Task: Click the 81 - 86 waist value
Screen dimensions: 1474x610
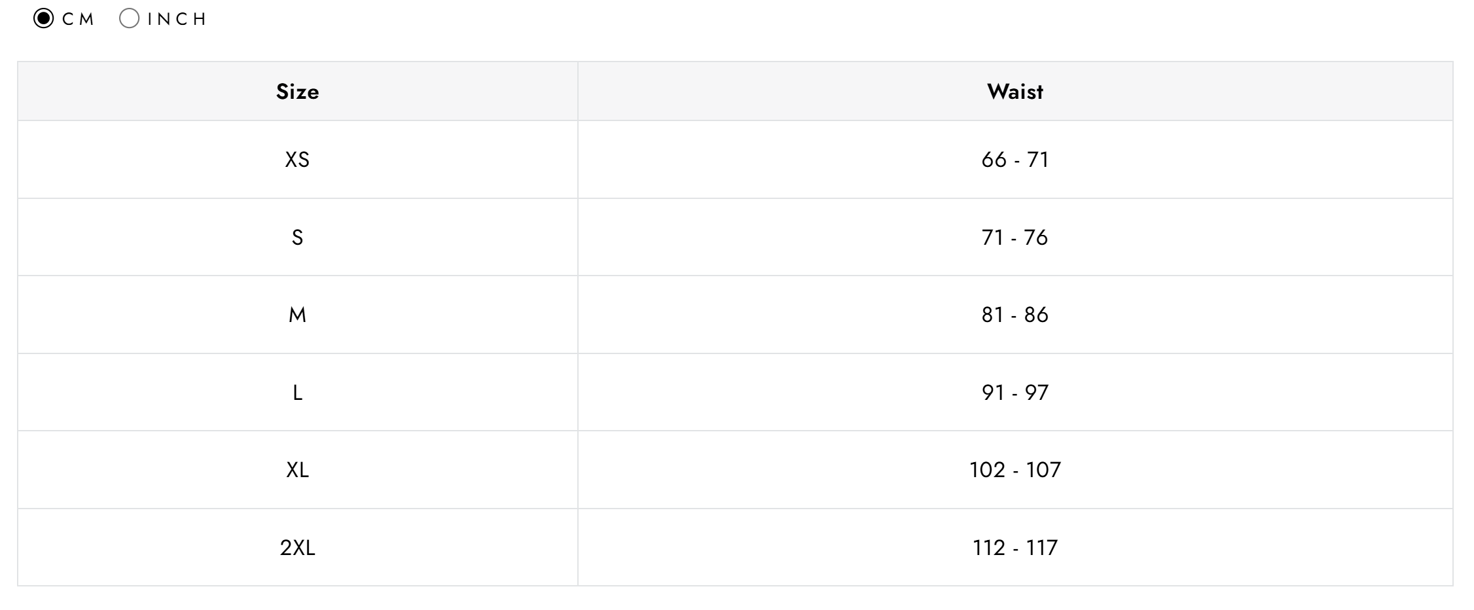Action: (1015, 315)
